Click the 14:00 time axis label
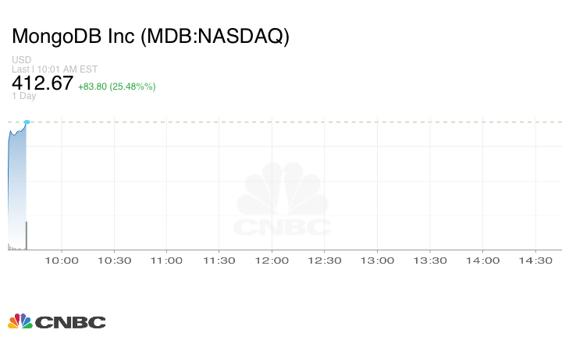 pyautogui.click(x=482, y=260)
